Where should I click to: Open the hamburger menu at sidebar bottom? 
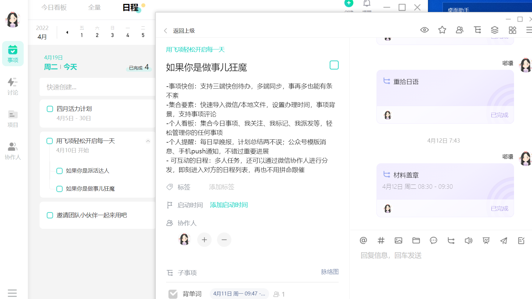coord(12,293)
